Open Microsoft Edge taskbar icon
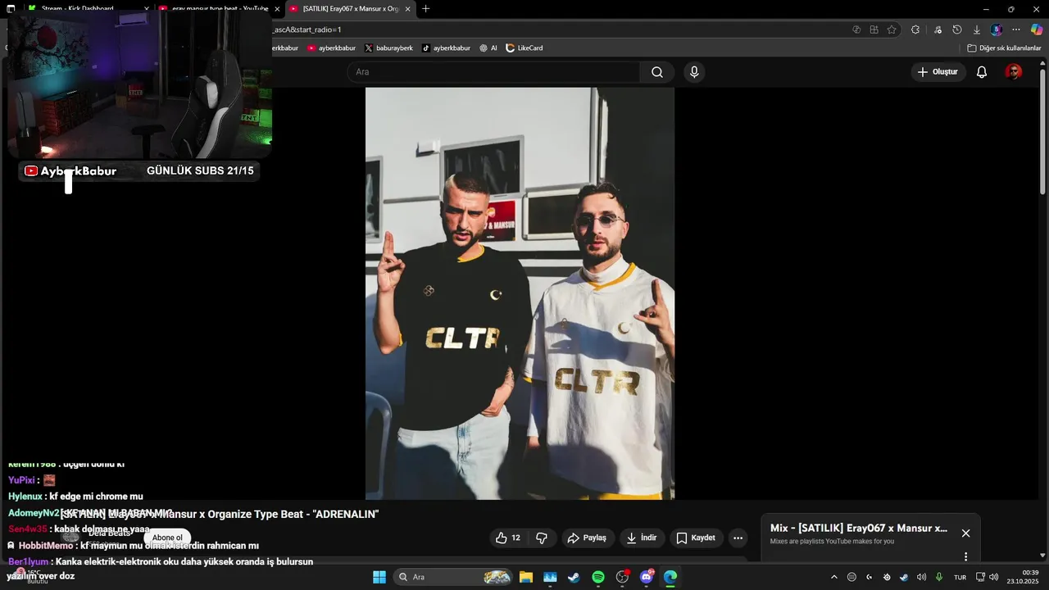 tap(670, 577)
